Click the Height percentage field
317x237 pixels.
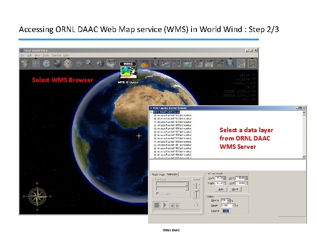(x=228, y=205)
